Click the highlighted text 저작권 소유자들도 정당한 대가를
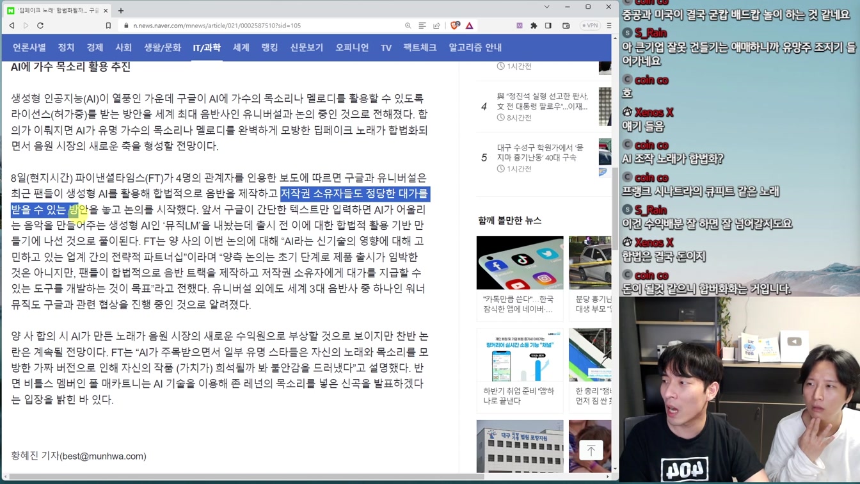This screenshot has height=484, width=860. [x=354, y=193]
